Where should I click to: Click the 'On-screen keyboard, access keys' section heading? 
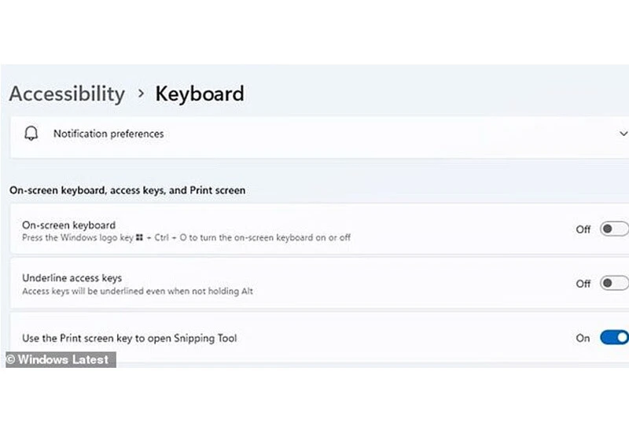tap(127, 190)
